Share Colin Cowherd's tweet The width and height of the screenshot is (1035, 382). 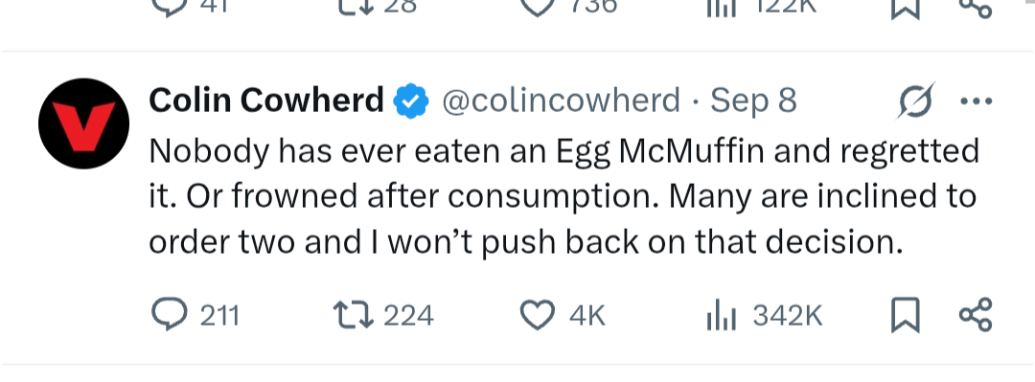[x=976, y=315]
